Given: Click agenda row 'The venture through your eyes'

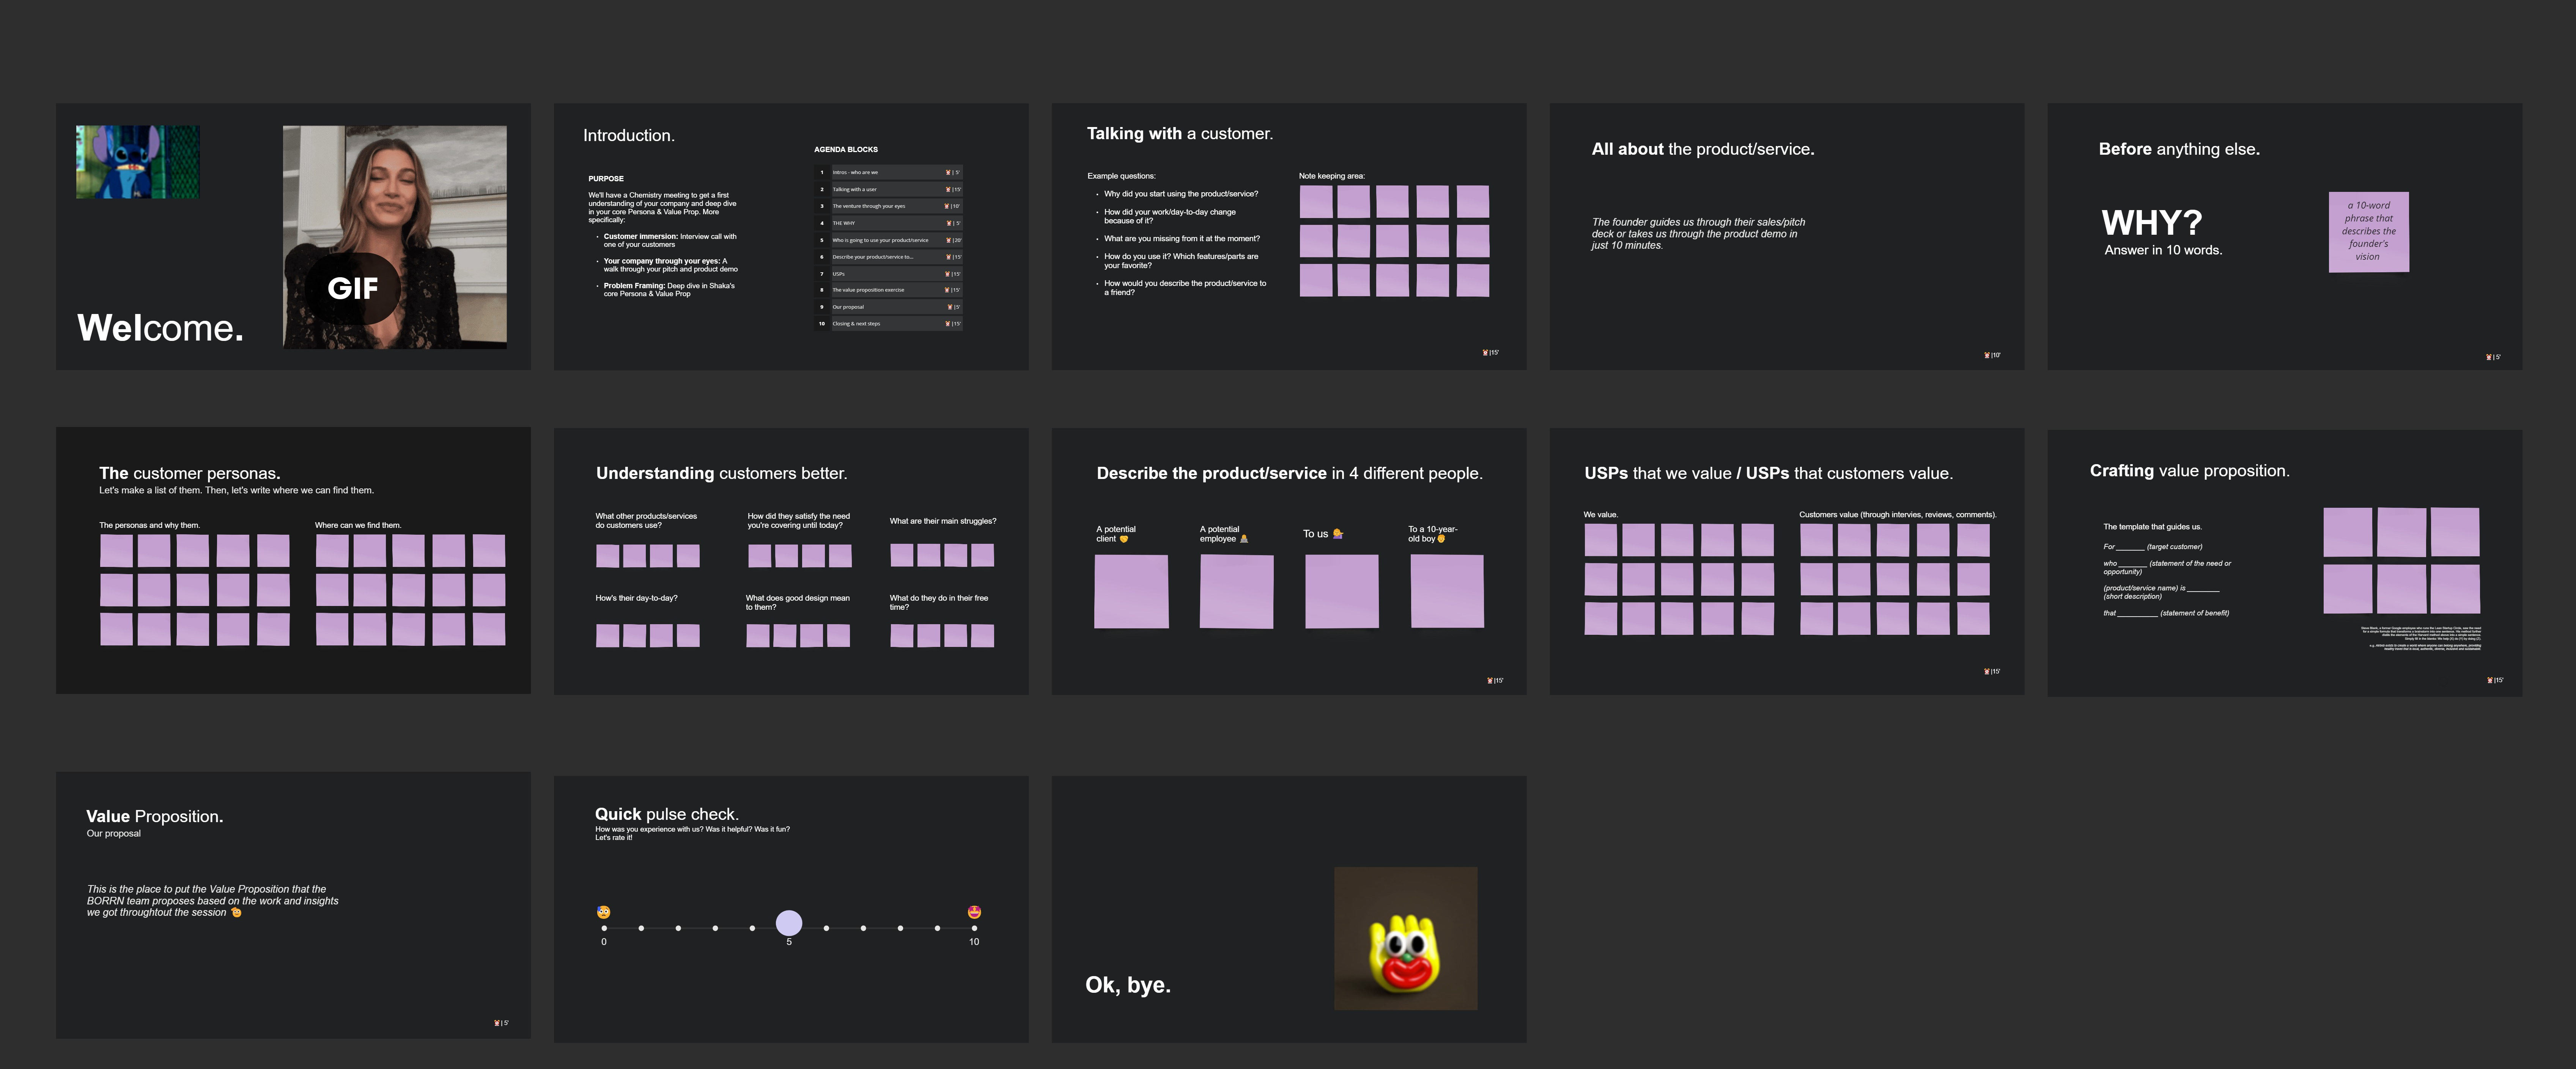Looking at the screenshot, I should tap(889, 206).
